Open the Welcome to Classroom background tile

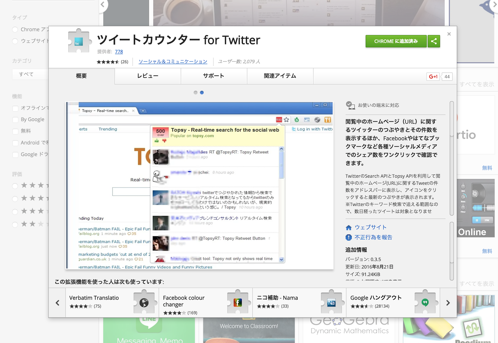[249, 330]
